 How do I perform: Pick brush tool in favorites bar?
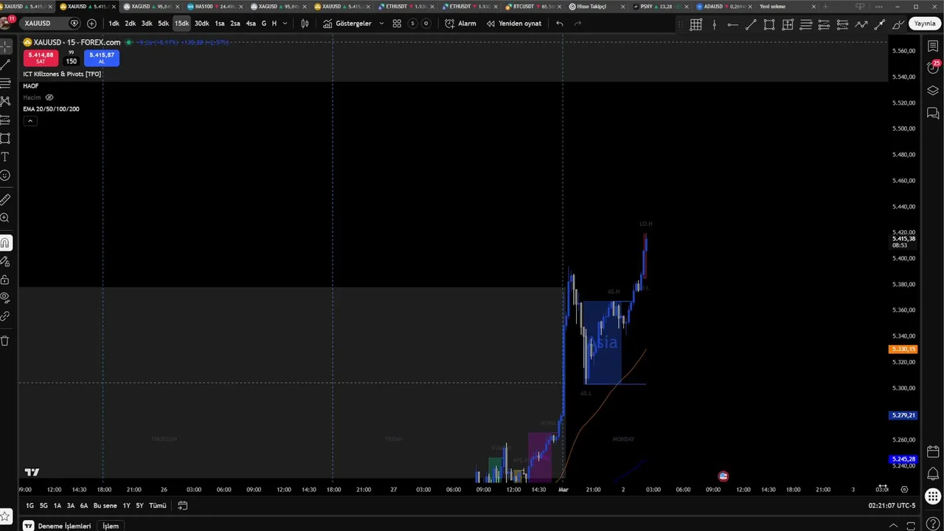(898, 24)
